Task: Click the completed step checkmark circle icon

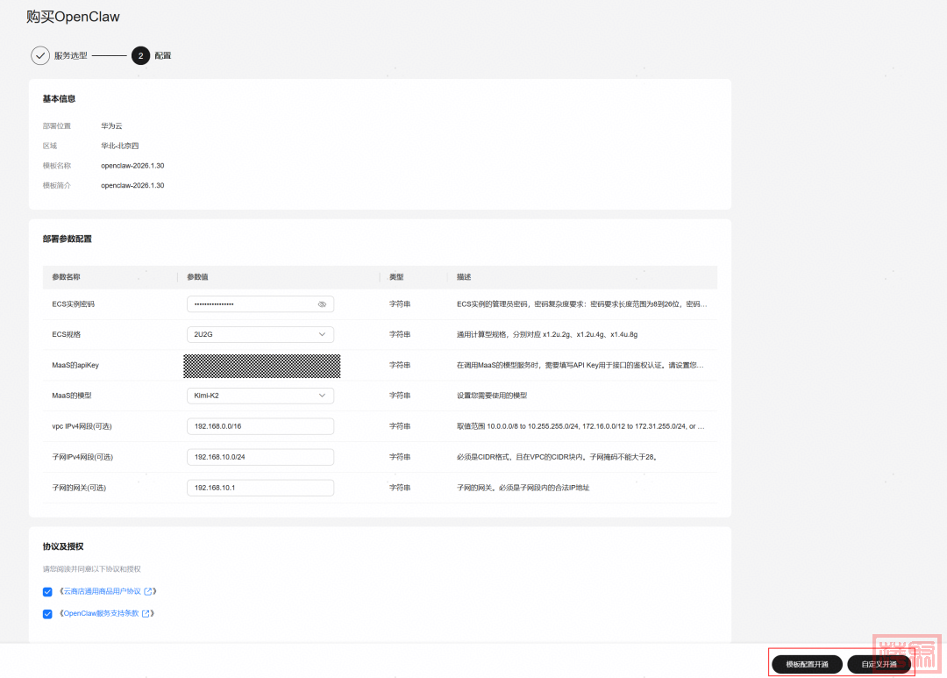Action: [x=40, y=55]
